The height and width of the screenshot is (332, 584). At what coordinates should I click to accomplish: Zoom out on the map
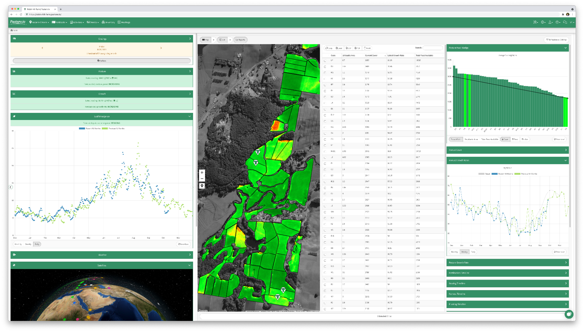(x=202, y=178)
